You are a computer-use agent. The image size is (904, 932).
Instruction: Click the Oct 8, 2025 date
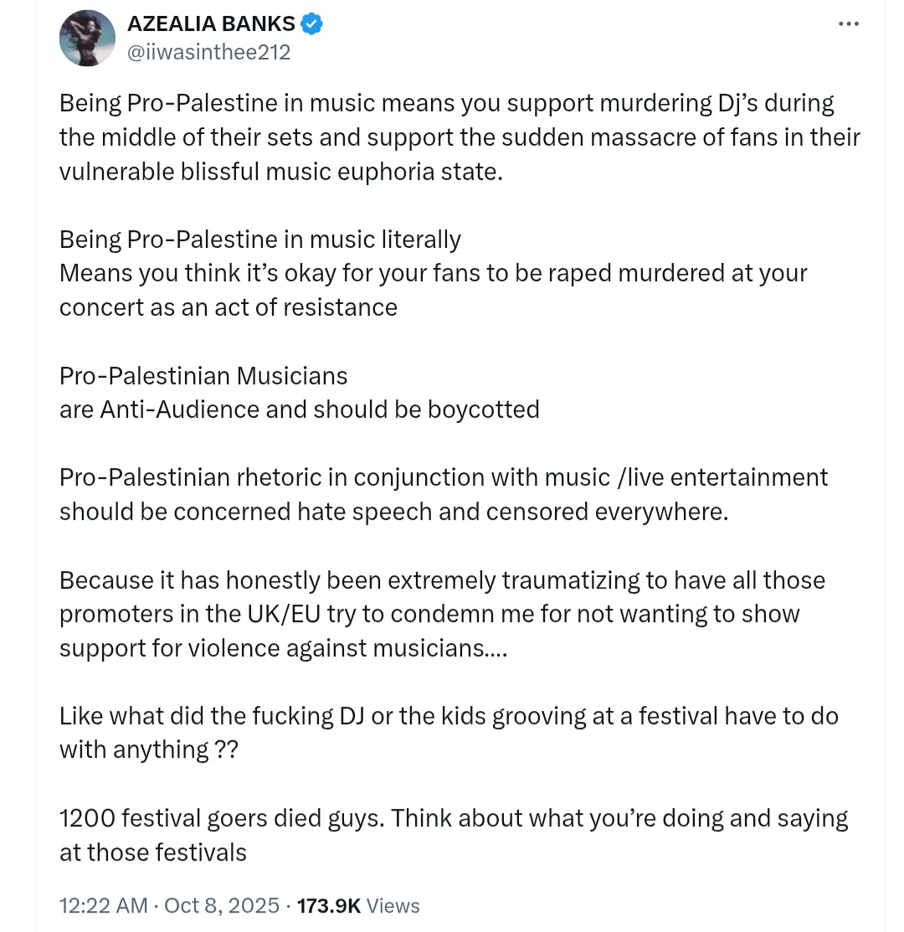222,905
